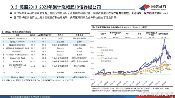Click the '365.1%' value in chart summary

[115, 37]
